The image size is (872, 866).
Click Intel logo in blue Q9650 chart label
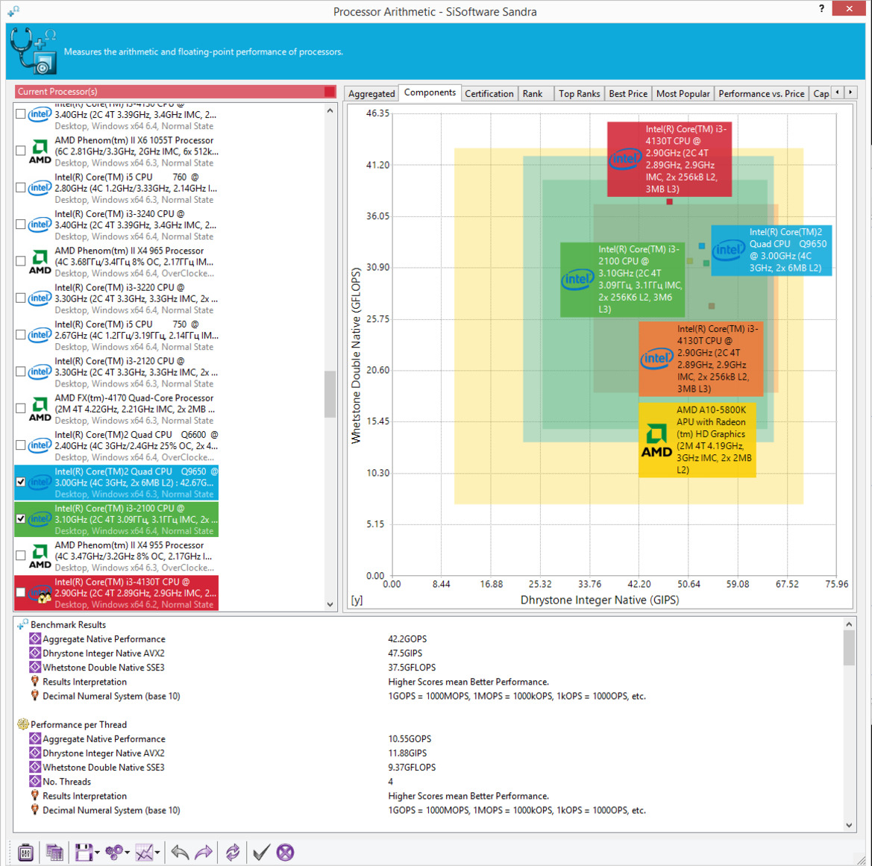729,250
